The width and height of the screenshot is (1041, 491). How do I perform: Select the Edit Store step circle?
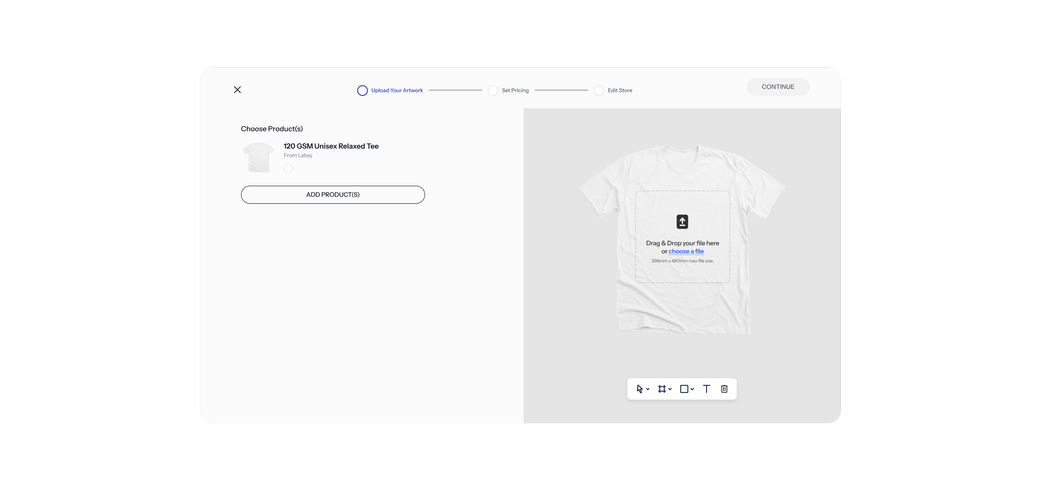coord(599,90)
